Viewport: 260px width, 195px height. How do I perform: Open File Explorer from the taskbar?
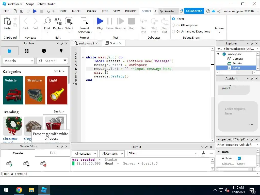pos(31,190)
